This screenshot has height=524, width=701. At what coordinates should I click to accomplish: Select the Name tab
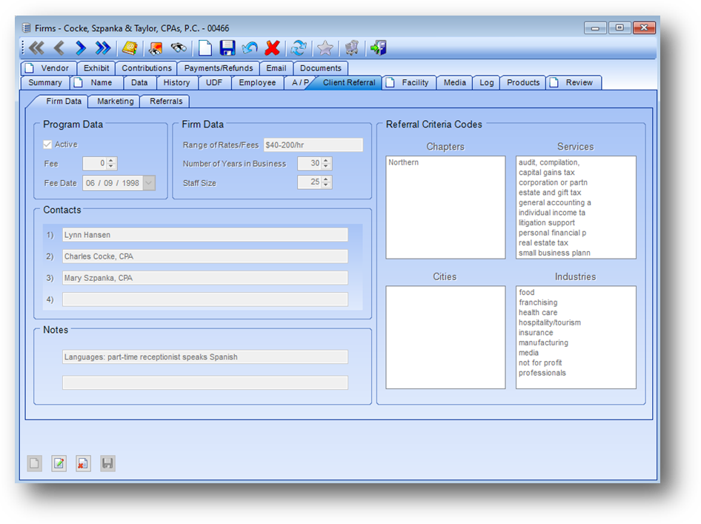[96, 82]
